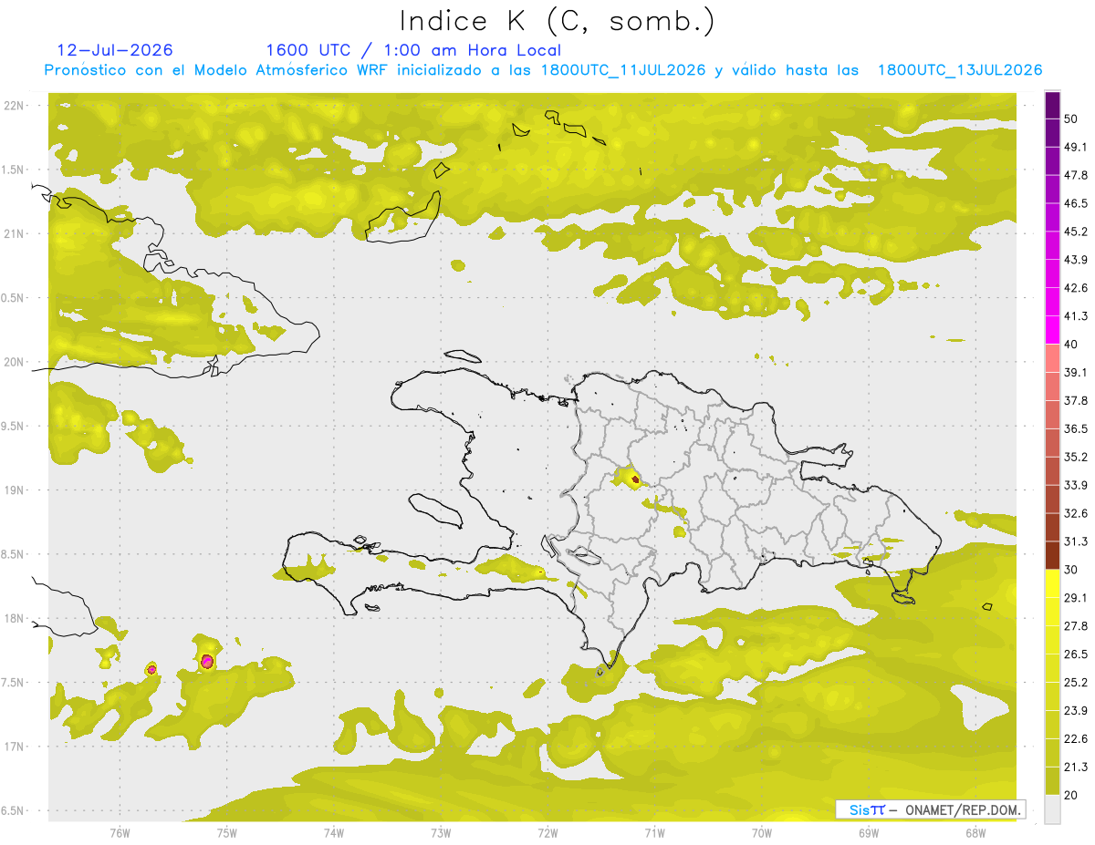The width and height of the screenshot is (1095, 845).
Task: Click the '1600 UTC / 1:00 am Hora Local' time text
Action: [413, 50]
